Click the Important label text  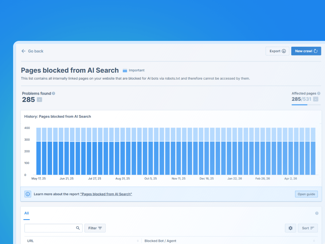click(137, 70)
